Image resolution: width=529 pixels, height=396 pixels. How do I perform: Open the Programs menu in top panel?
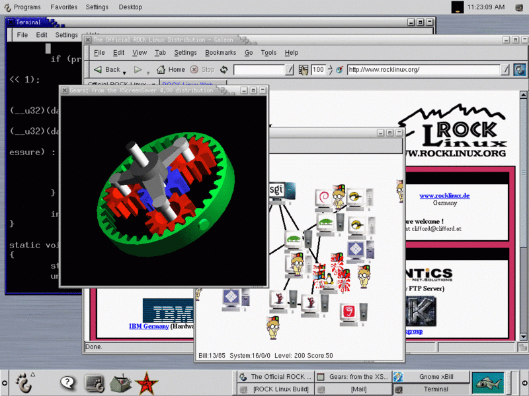[x=27, y=7]
